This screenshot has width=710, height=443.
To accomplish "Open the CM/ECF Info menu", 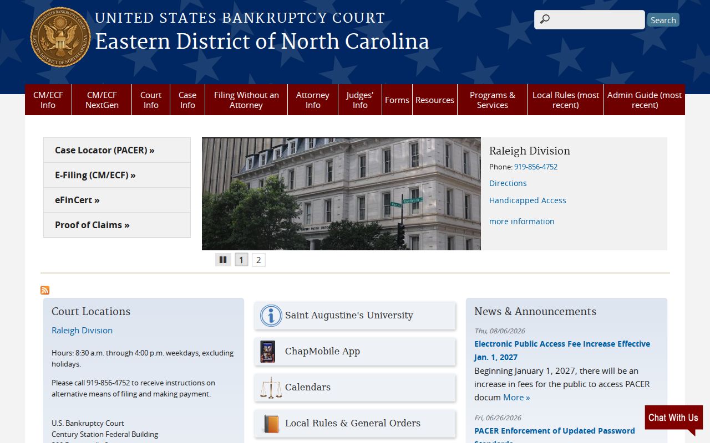I will point(48,100).
